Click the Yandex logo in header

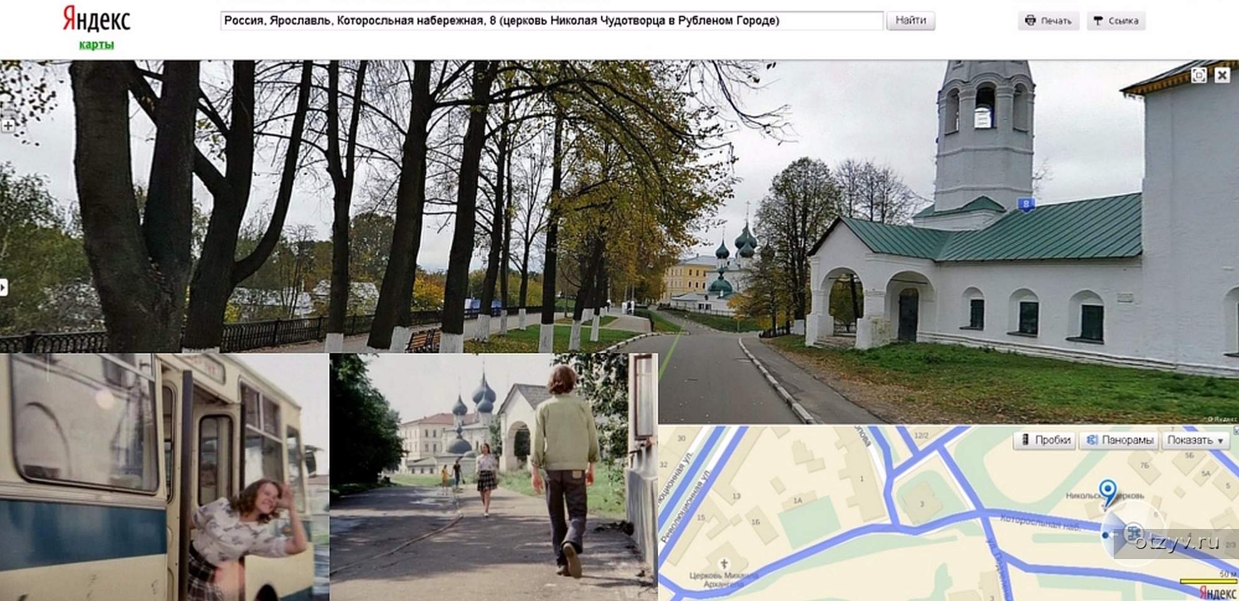[96, 20]
